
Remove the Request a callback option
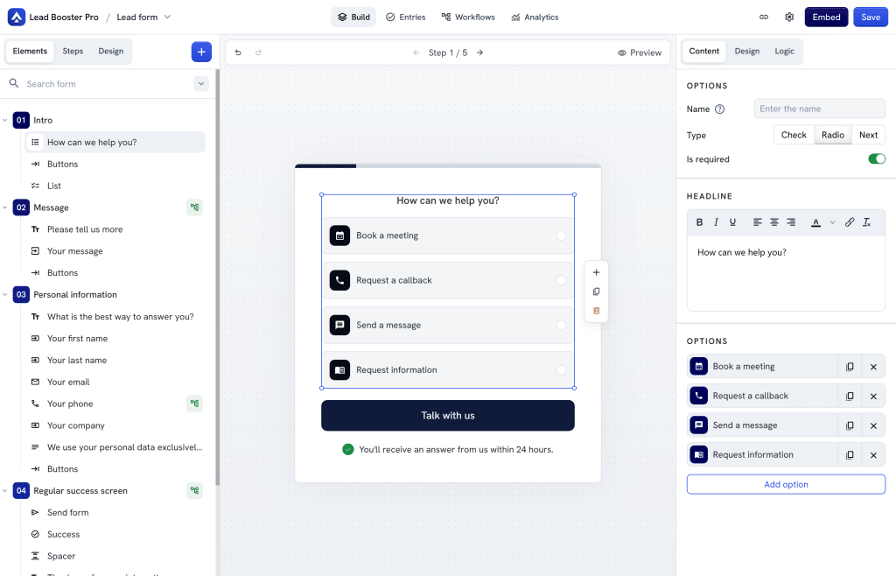tap(873, 396)
